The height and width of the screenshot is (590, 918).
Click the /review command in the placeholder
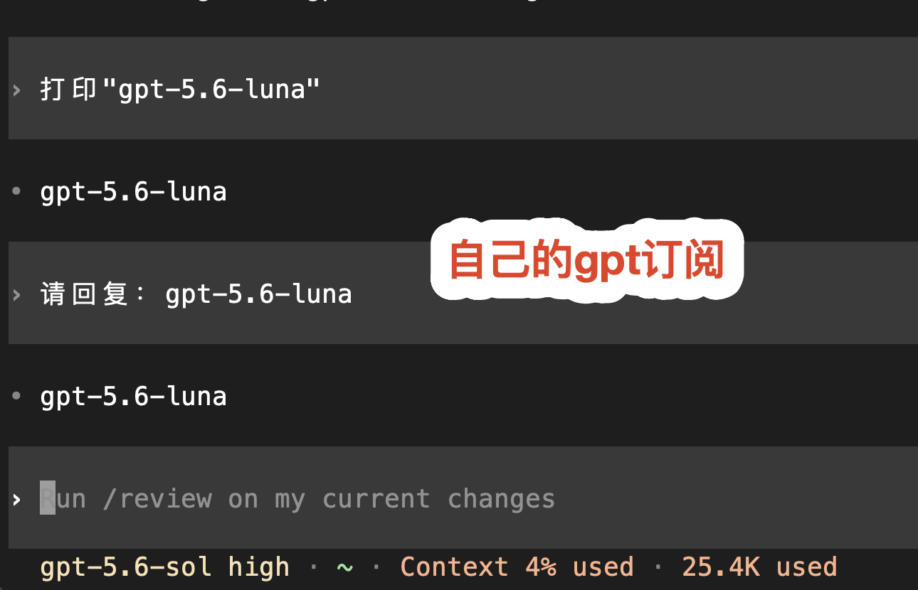click(157, 499)
